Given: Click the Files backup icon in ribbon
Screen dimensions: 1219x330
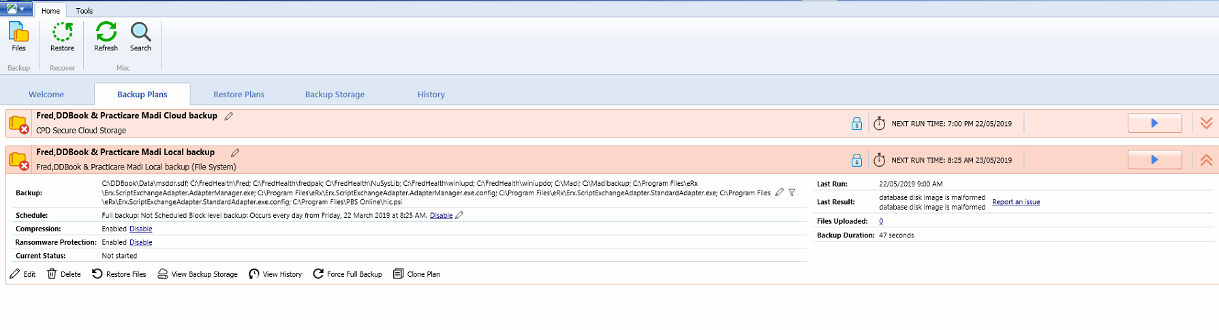Looking at the screenshot, I should coord(18,37).
